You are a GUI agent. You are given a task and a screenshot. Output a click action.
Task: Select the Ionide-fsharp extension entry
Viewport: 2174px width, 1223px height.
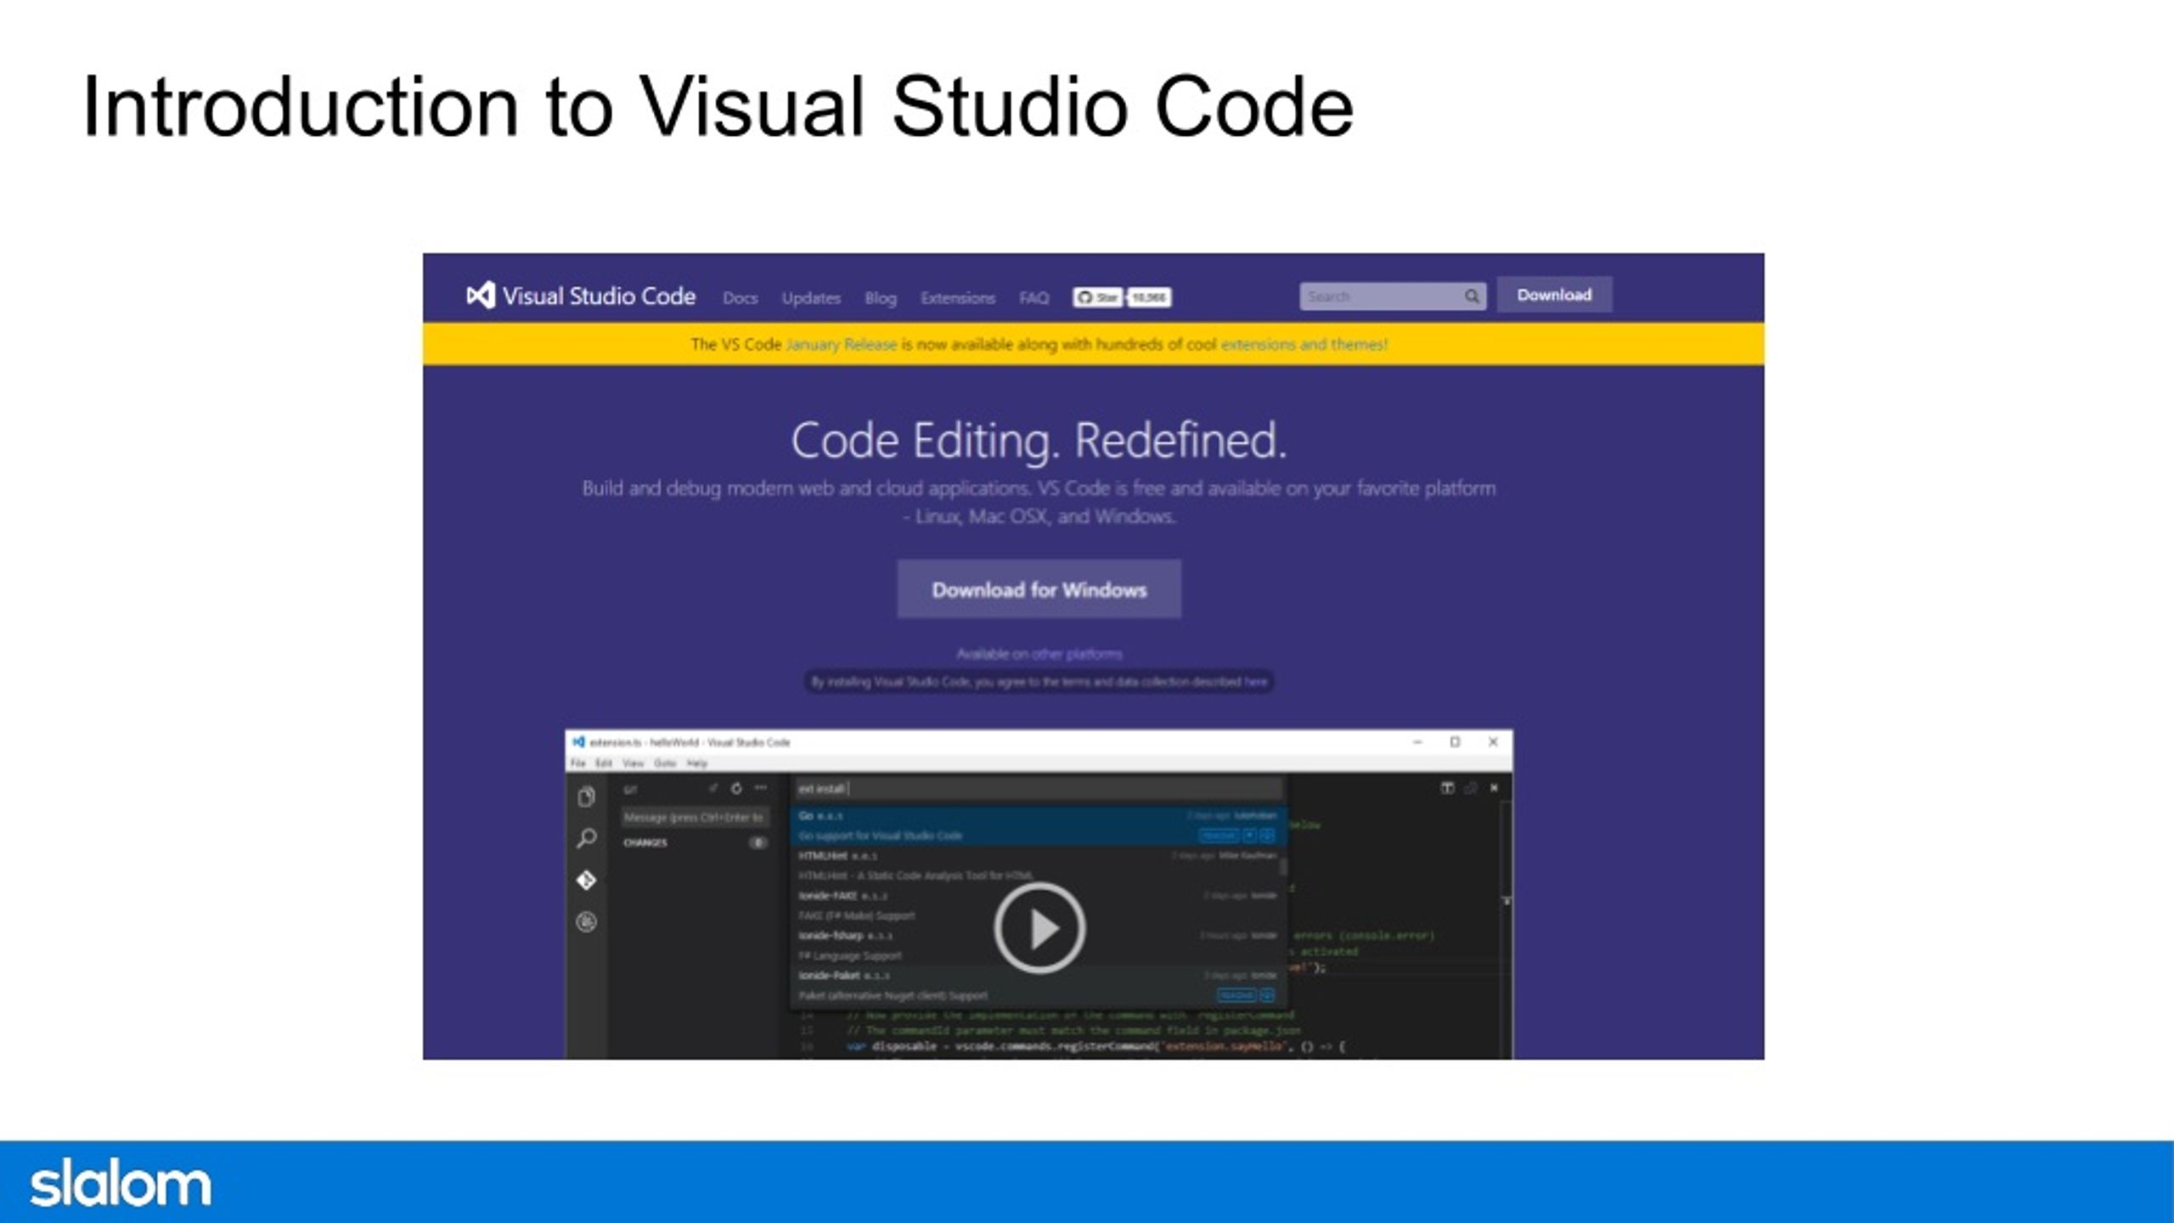pyautogui.click(x=1038, y=945)
